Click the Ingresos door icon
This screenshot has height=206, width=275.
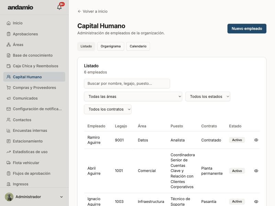click(x=8, y=184)
